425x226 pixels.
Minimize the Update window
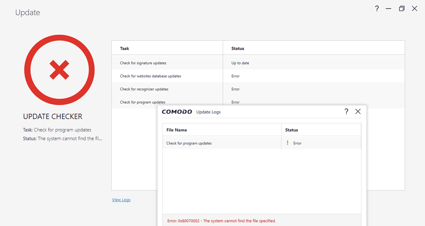pyautogui.click(x=388, y=9)
